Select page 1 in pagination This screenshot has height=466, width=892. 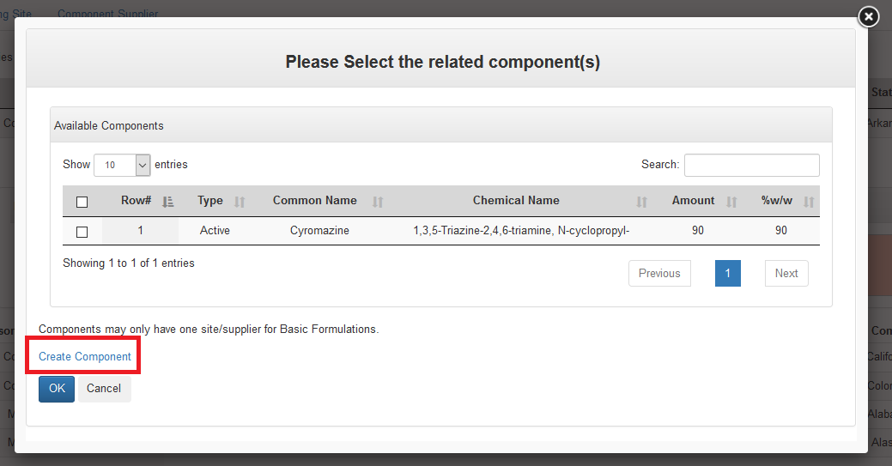(x=727, y=274)
